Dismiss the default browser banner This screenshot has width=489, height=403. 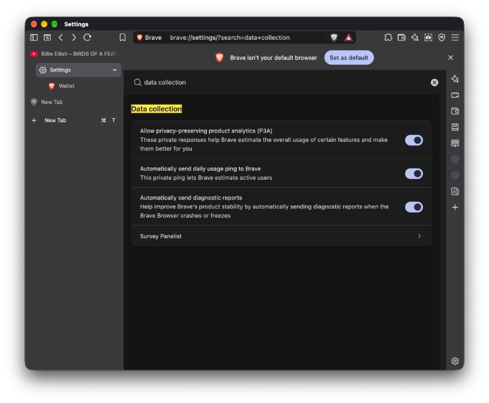pyautogui.click(x=450, y=57)
